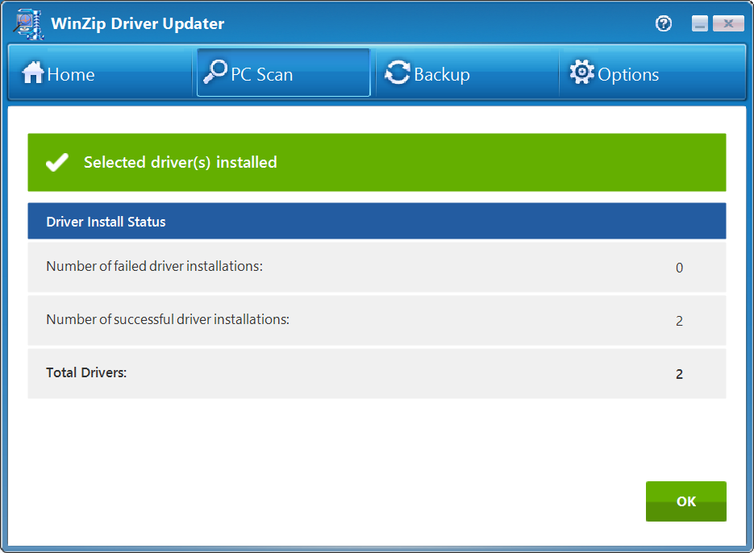Viewport: 754px width, 553px height.
Task: Click the Driver Install Status header
Action: [x=106, y=222]
